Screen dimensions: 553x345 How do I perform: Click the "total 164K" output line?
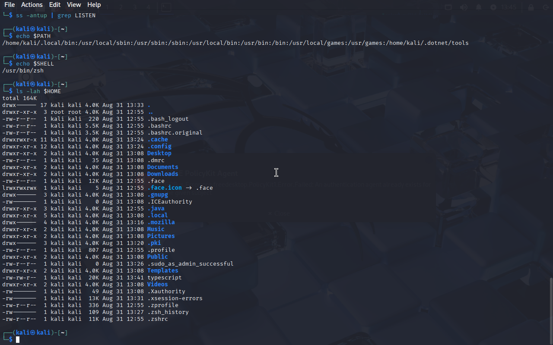(x=19, y=98)
